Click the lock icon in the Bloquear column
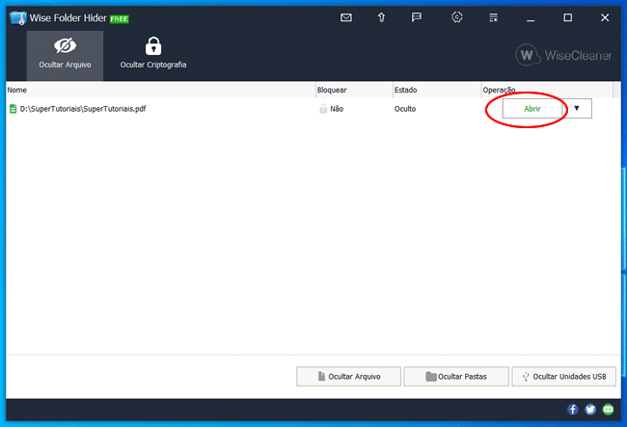The image size is (627, 427). click(x=324, y=109)
